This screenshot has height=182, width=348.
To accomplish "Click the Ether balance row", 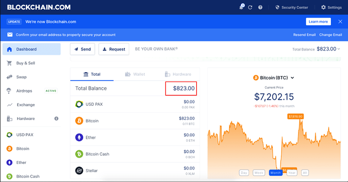I will click(135, 138).
